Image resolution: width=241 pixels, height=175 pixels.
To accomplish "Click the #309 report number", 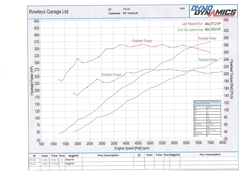I will pos(182,9).
